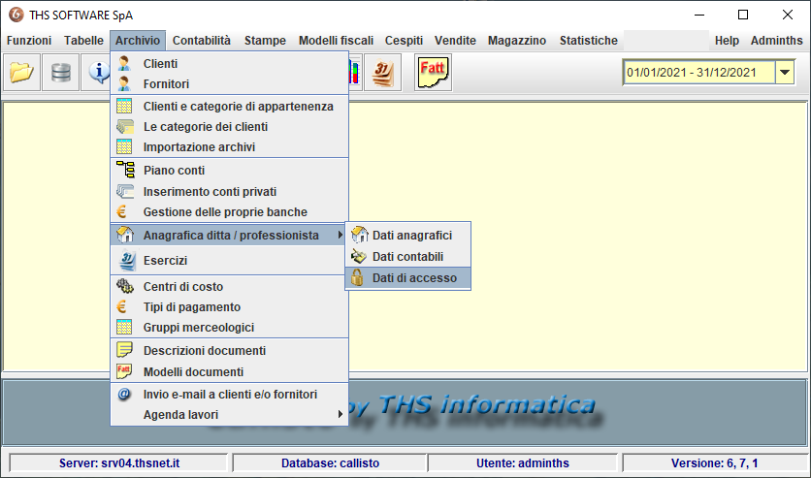Click the date range field 01/01/2021 - 31/12/2021
This screenshot has width=811, height=478.
(x=698, y=73)
